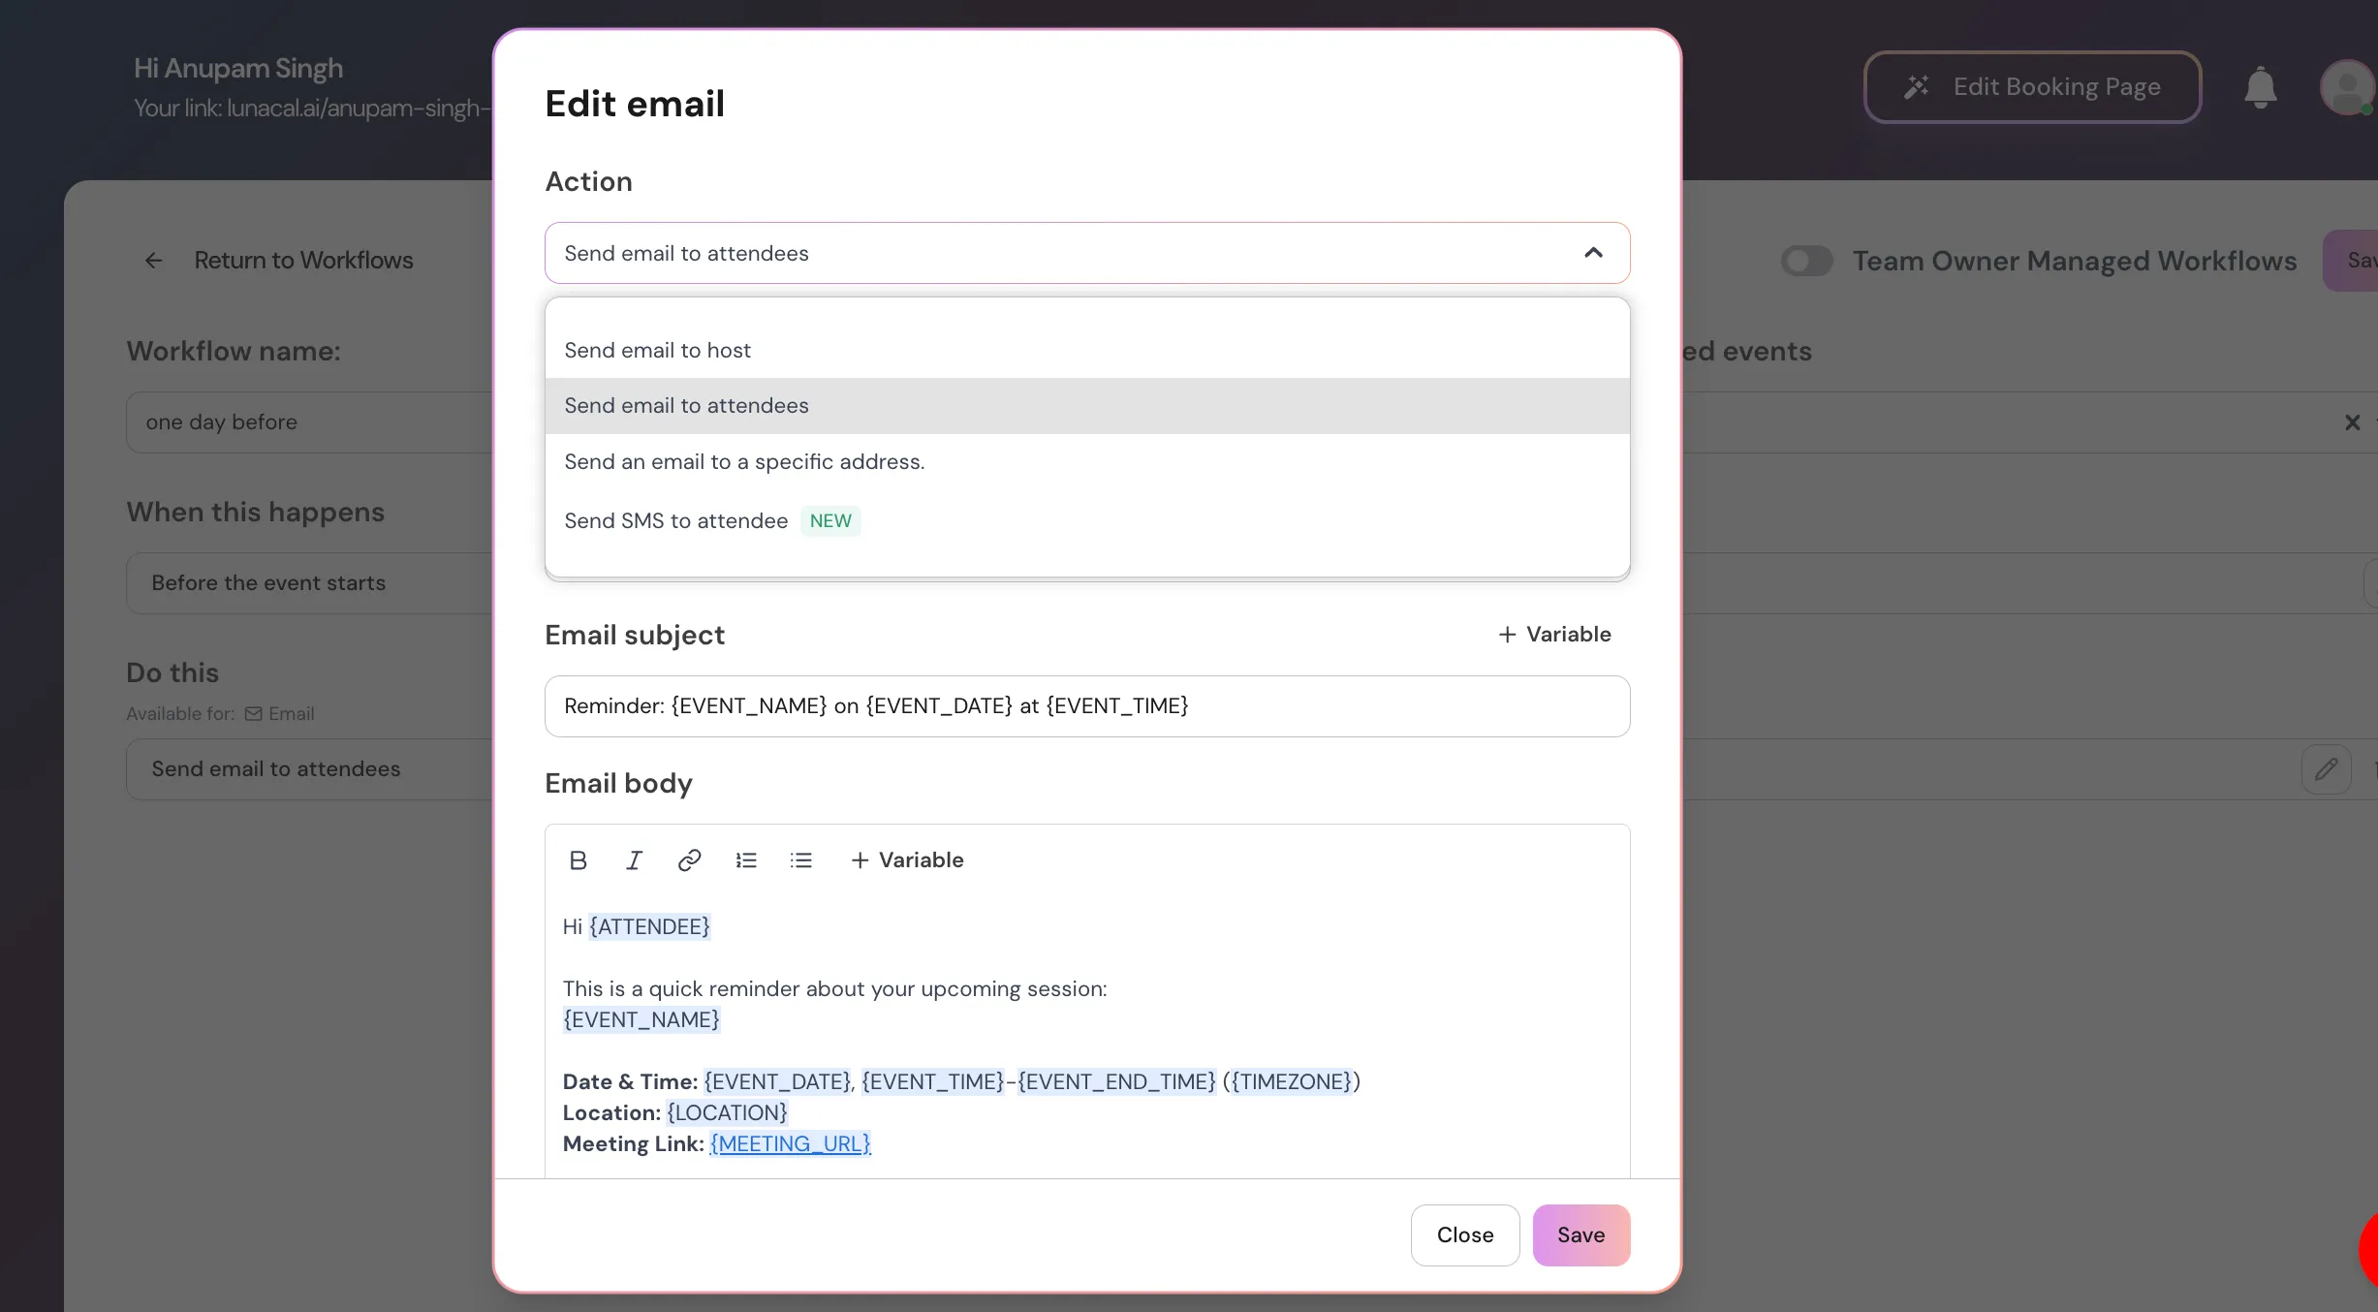Choose 'Send an email to a specific address'
Viewport: 2378px width, 1312px height.
744,462
